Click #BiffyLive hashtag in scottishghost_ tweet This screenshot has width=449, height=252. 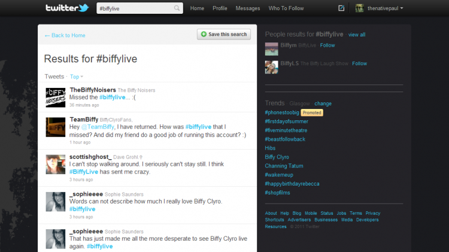[84, 172]
